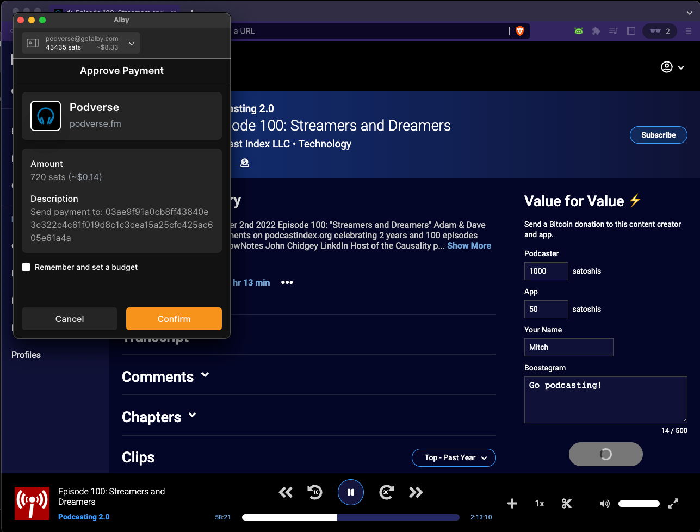Image resolution: width=700 pixels, height=532 pixels.
Task: Click the 2:13:10 duration label
Action: click(481, 517)
